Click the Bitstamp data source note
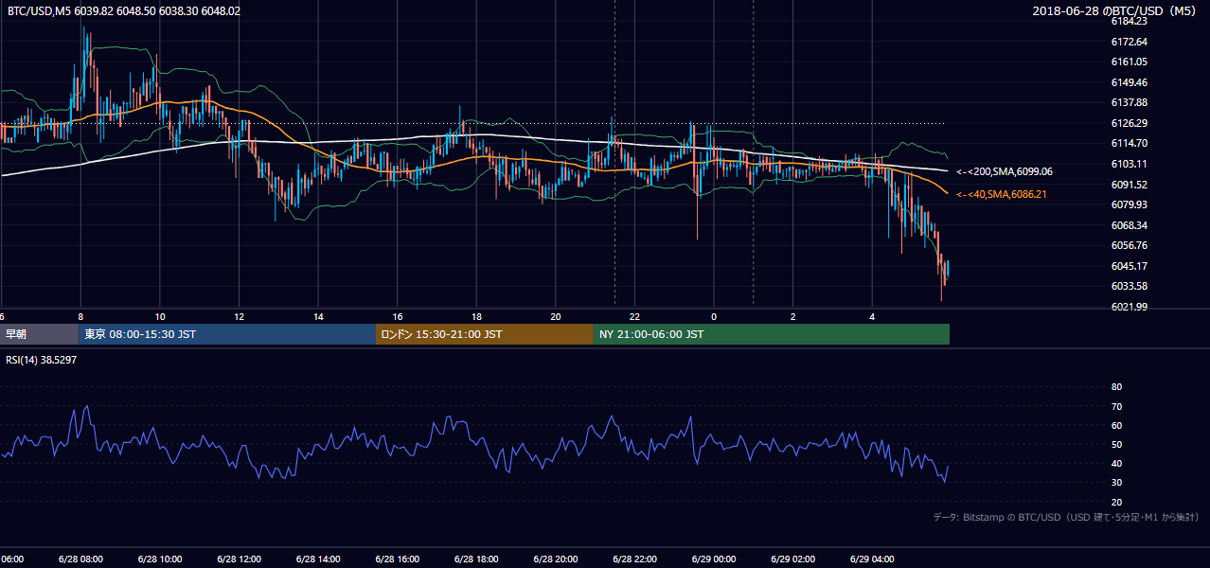The width and height of the screenshot is (1210, 568). (x=1067, y=518)
